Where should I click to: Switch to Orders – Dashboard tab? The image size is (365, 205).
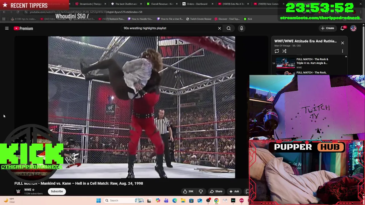[197, 4]
